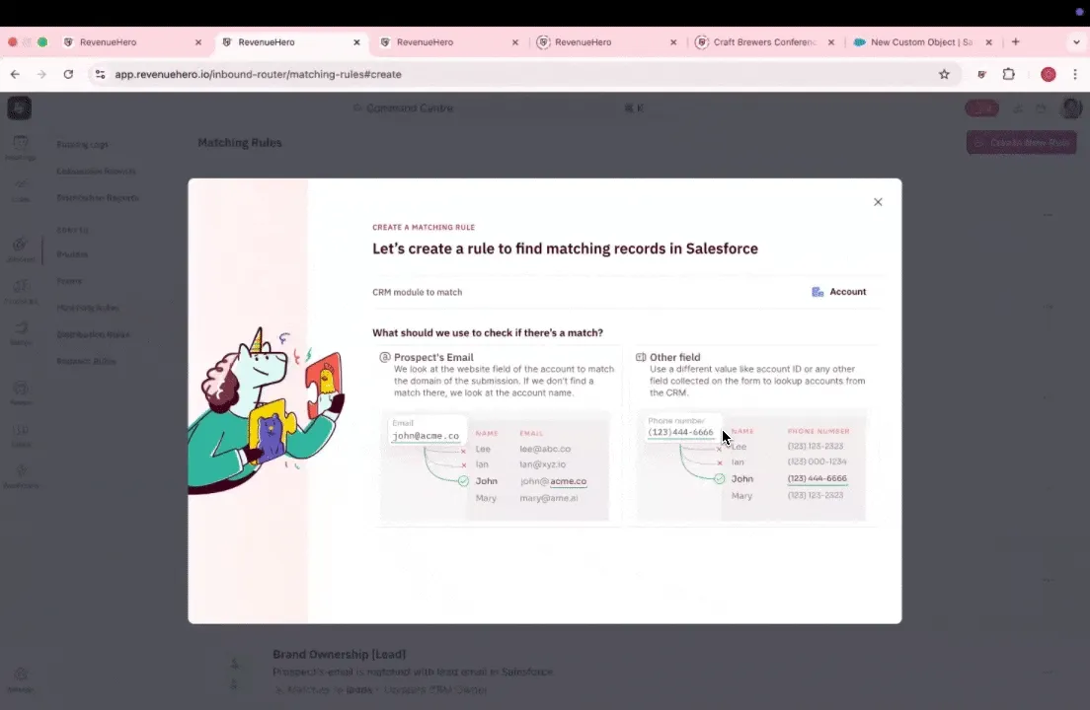
Task: Open Matching Rules in the side menu
Action: pyautogui.click(x=88, y=308)
